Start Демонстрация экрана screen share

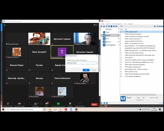(x=58, y=104)
